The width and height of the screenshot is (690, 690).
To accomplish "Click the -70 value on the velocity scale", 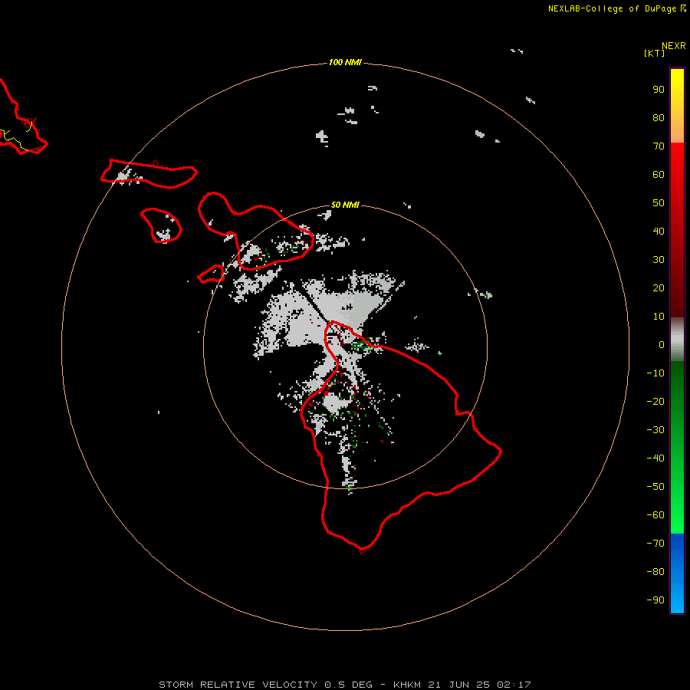I will click(x=655, y=544).
